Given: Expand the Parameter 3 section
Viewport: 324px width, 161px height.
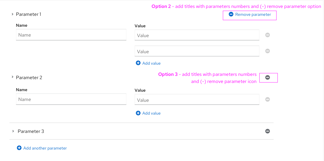Looking at the screenshot, I should 13,131.
